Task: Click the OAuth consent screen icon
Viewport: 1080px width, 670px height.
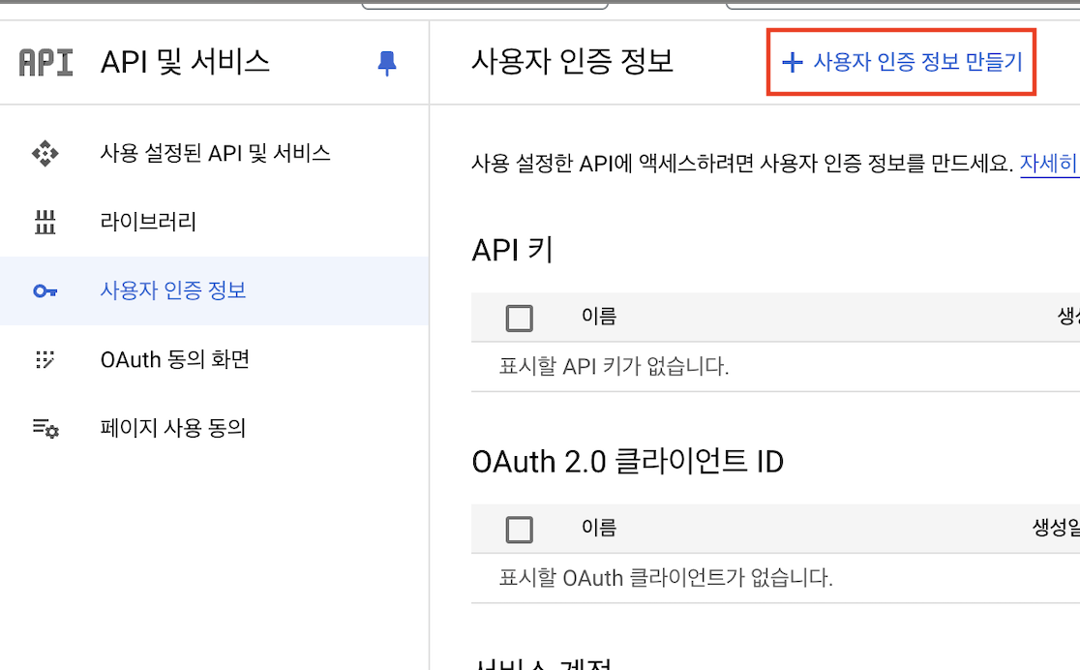Action: pyautogui.click(x=45, y=359)
